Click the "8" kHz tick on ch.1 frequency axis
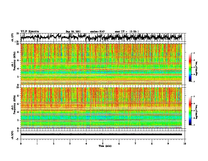 click(x=18, y=52)
